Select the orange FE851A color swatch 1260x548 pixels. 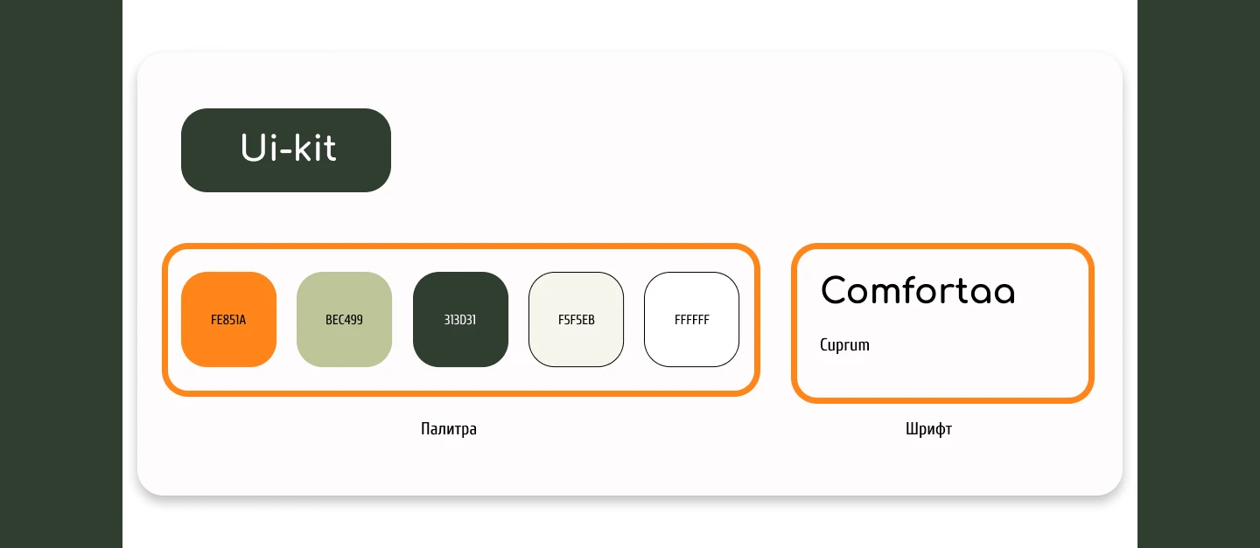click(228, 319)
